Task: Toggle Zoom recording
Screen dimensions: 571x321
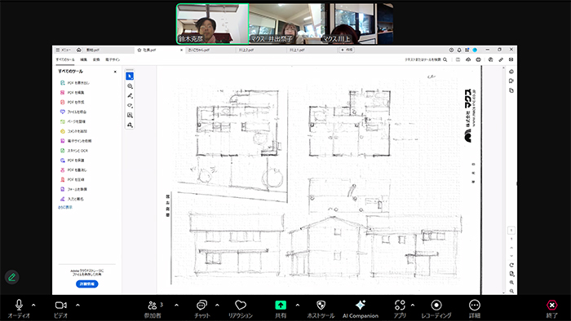Action: pos(436,310)
